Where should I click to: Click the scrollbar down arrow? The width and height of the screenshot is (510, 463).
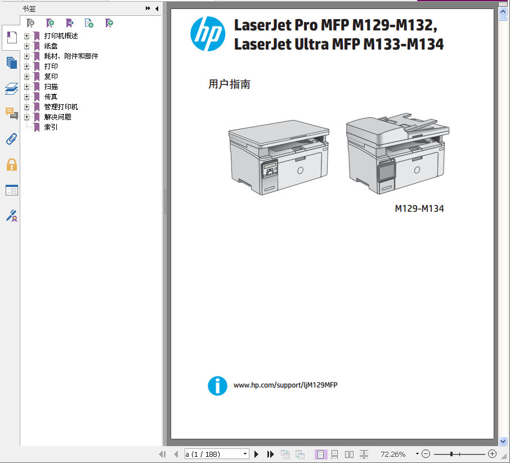tap(503, 442)
